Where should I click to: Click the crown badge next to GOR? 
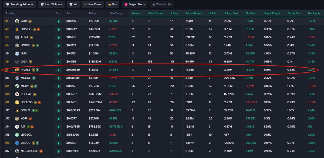(30, 21)
